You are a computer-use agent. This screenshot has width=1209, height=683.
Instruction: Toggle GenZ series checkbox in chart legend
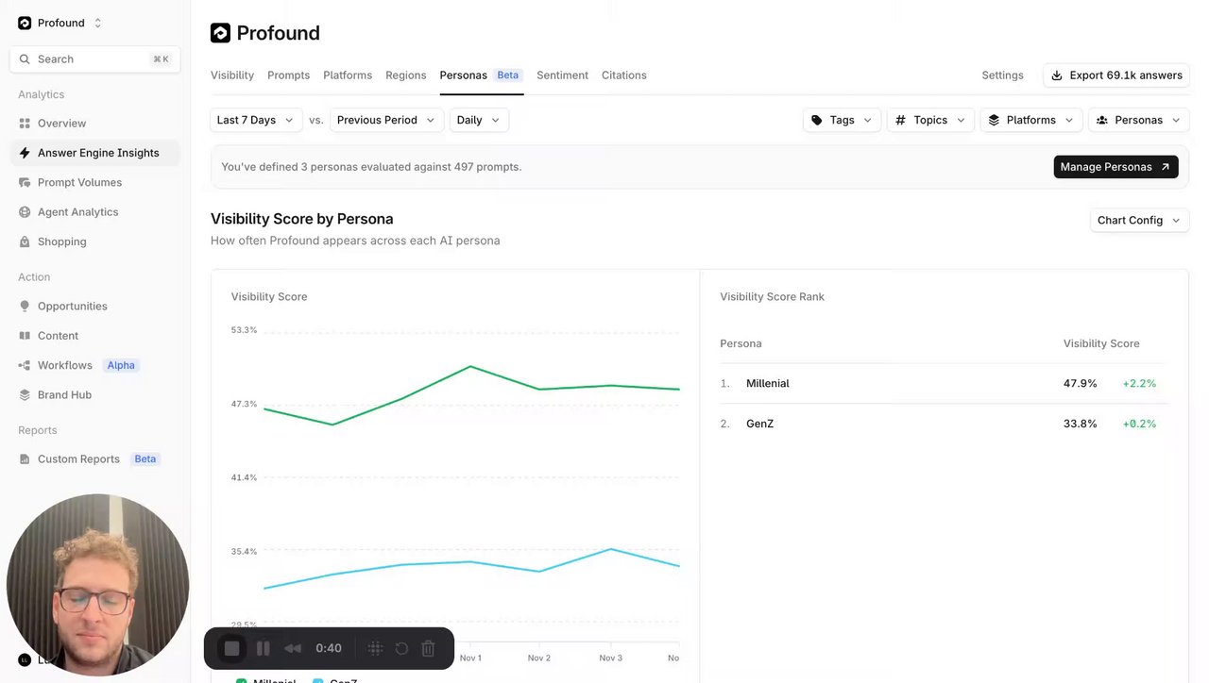pos(317,680)
